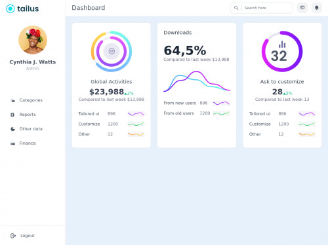Click Other row in Ask to customize
The image size is (328, 245).
[x=282, y=134]
